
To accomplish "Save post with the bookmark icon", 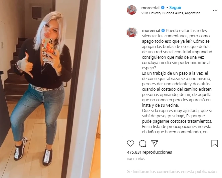I will point(215,144).
